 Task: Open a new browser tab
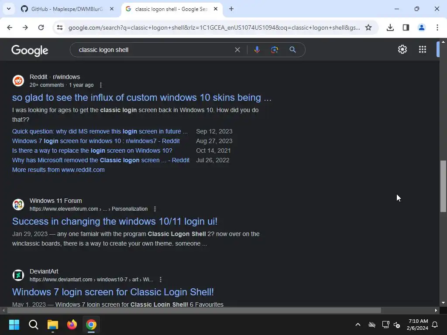pos(231,9)
